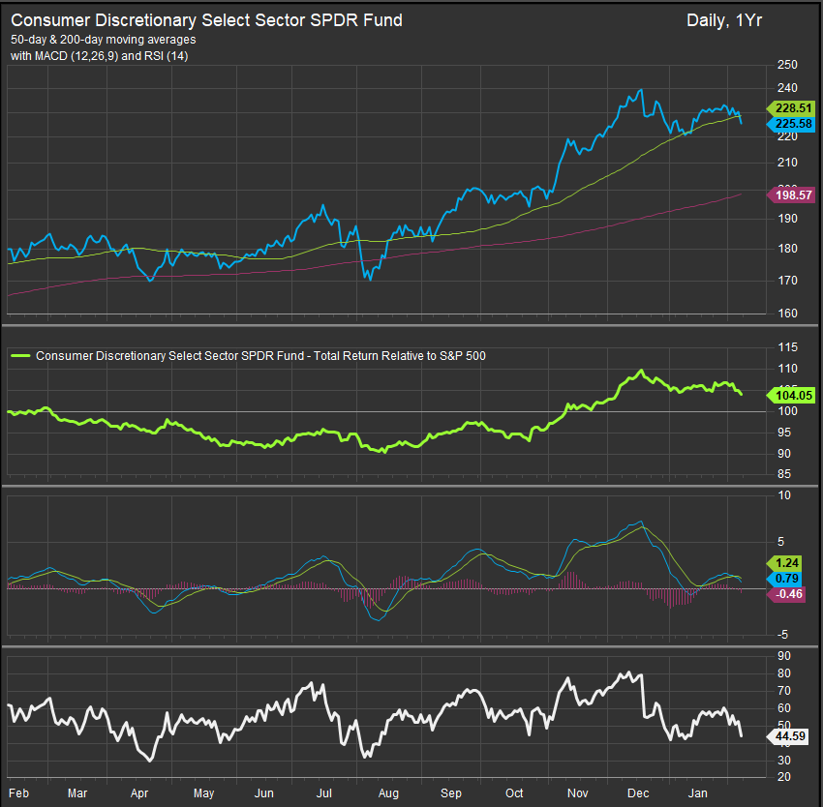The height and width of the screenshot is (807, 823).
Task: Click the Mar label on the time axis
Action: pyautogui.click(x=77, y=793)
